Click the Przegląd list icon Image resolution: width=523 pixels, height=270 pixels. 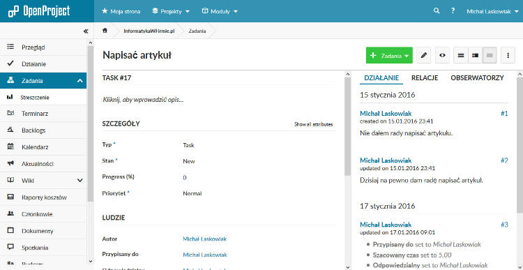point(10,47)
